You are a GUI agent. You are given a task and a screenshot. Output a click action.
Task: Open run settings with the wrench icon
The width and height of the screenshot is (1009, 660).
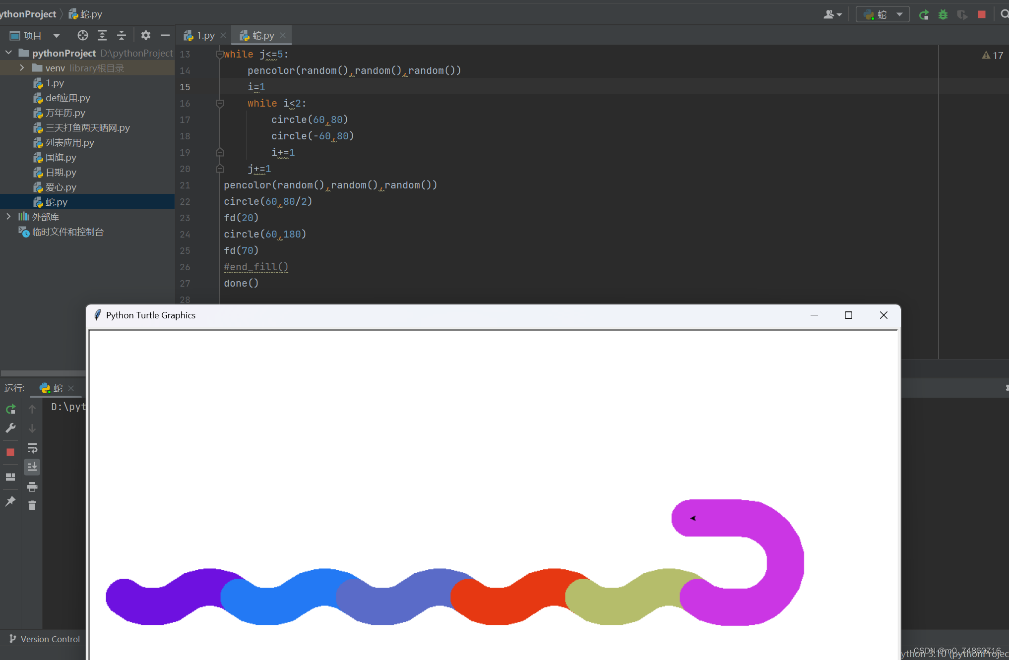tap(10, 428)
